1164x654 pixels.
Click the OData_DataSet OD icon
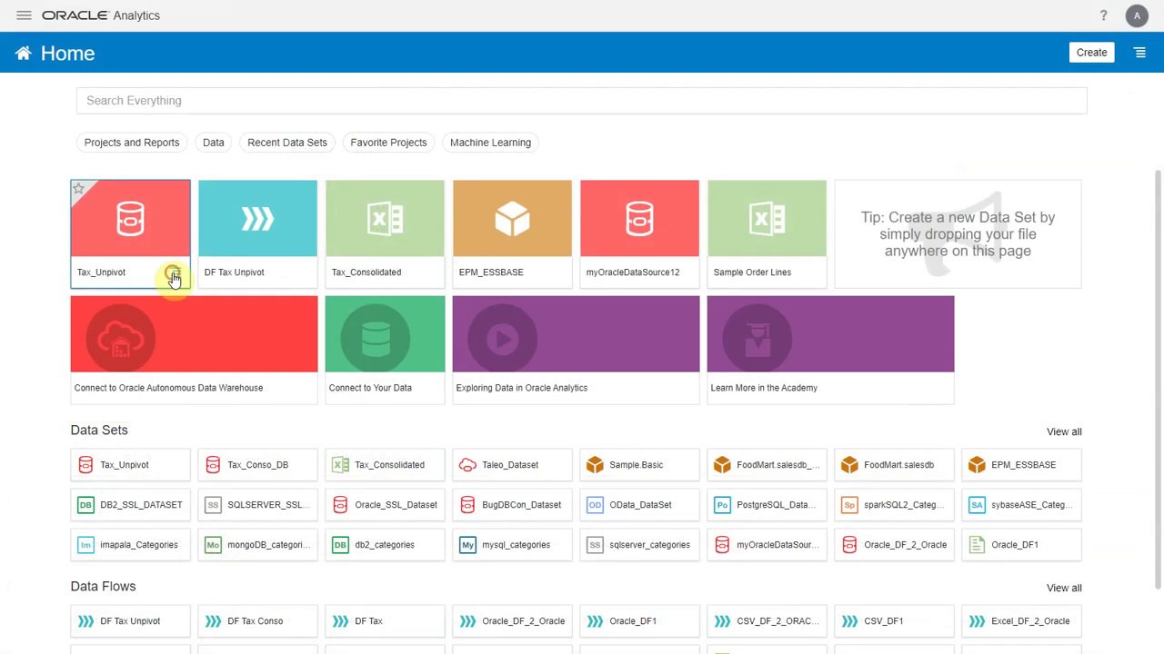point(595,505)
